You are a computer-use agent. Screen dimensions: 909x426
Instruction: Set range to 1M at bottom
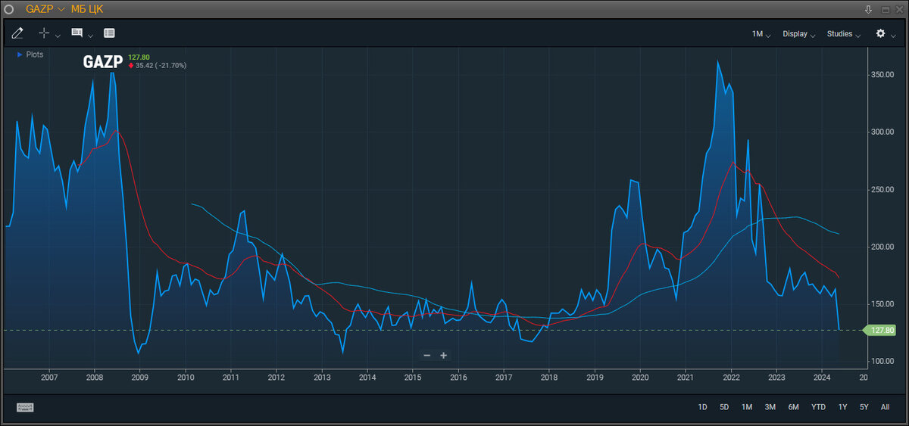747,407
